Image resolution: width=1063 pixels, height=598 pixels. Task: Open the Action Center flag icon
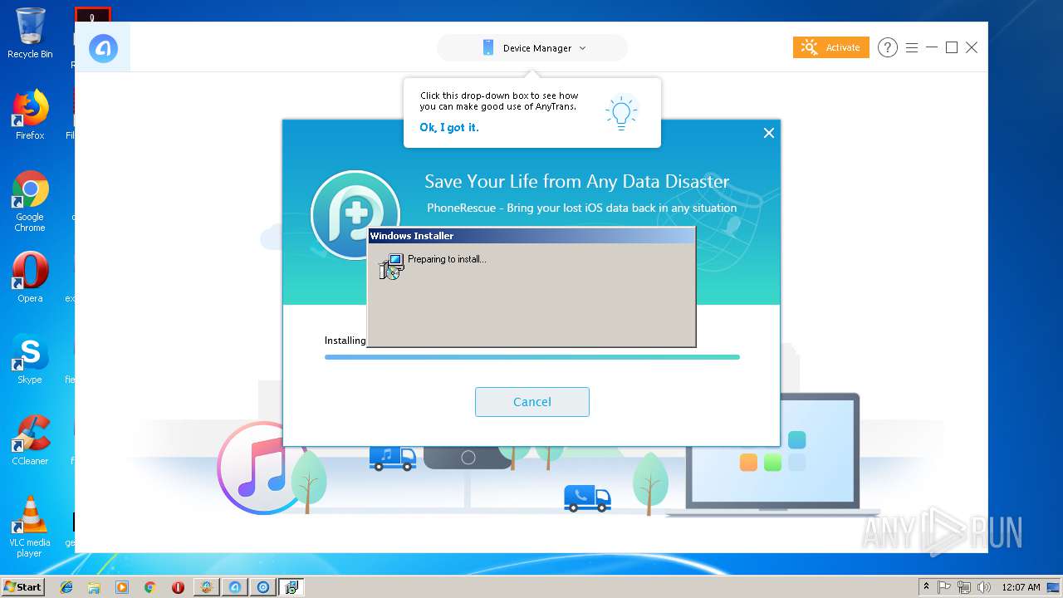coord(944,587)
